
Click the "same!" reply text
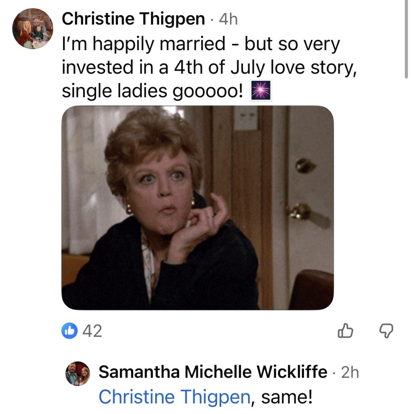click(x=287, y=397)
